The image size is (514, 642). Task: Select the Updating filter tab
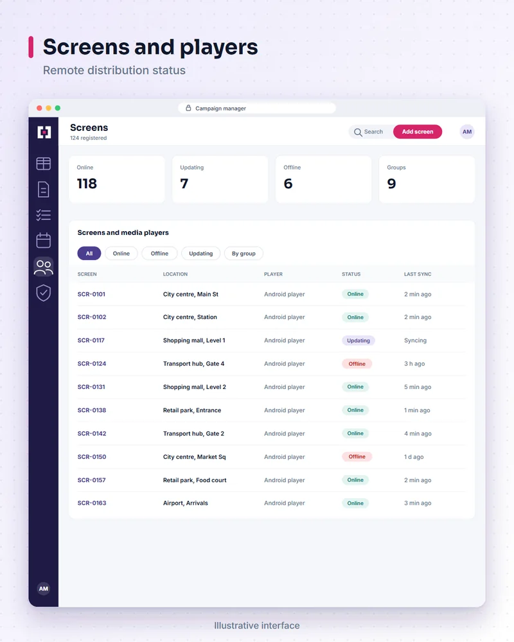pos(201,254)
